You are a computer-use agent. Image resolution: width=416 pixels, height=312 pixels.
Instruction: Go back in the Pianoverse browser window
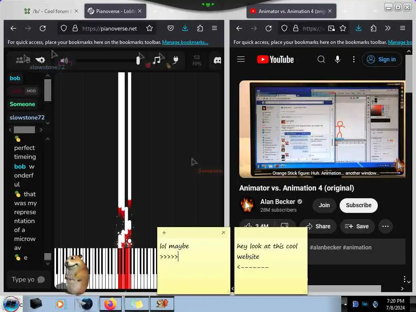click(x=13, y=28)
